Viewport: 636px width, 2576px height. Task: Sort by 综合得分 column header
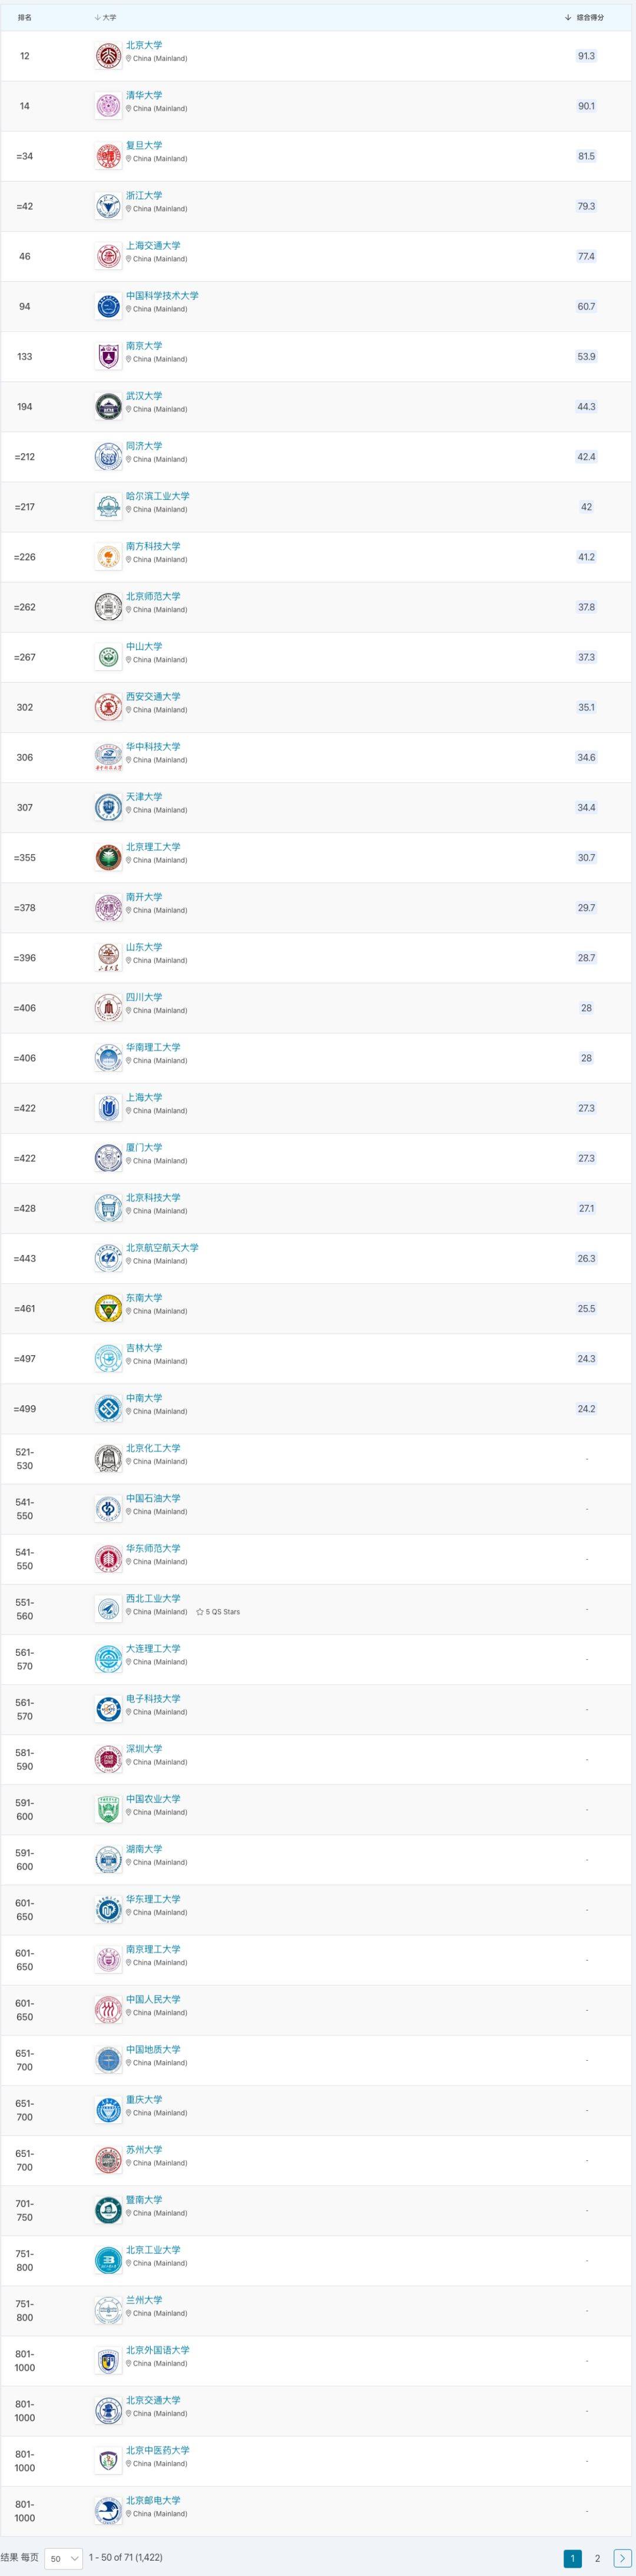[x=585, y=17]
